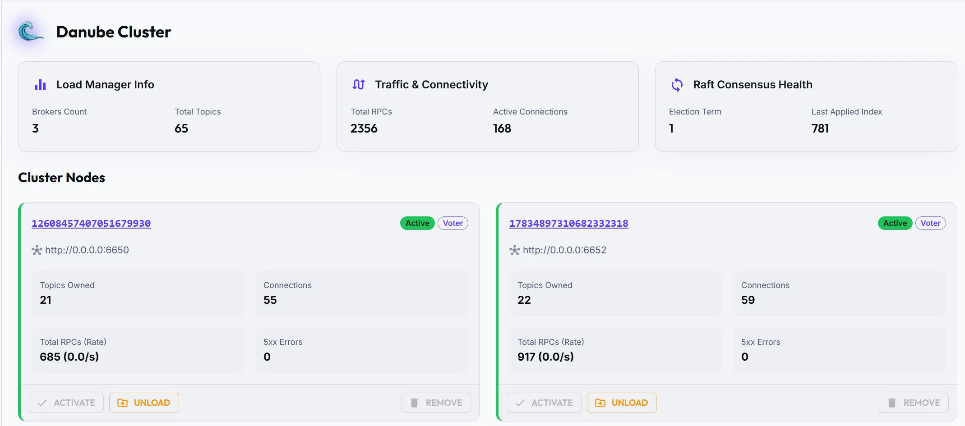This screenshot has height=426, width=965.
Task: Activate the node at port 6652
Action: click(544, 403)
